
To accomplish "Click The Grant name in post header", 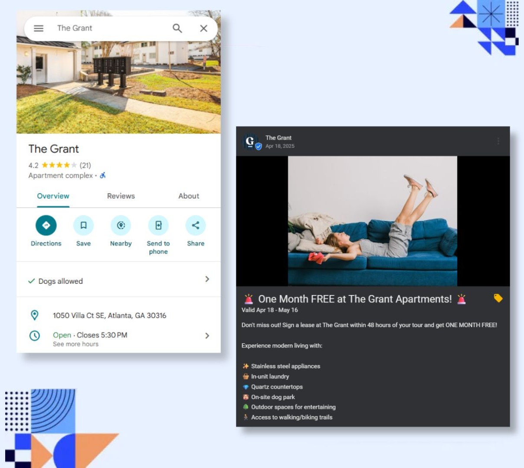I will pos(278,138).
